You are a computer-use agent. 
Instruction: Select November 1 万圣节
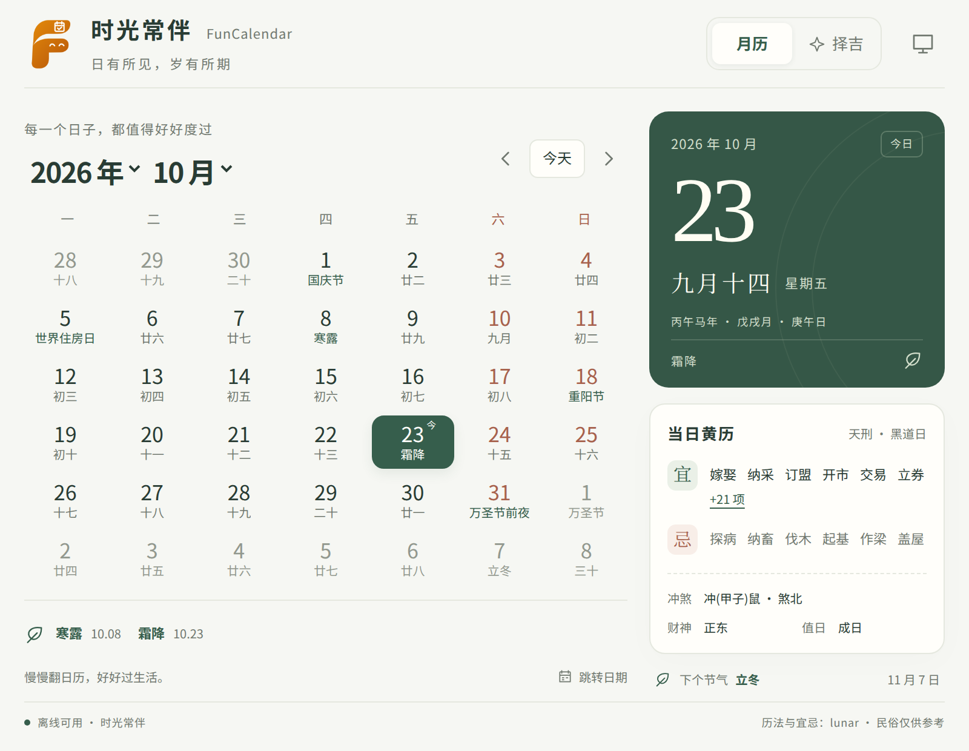[586, 500]
